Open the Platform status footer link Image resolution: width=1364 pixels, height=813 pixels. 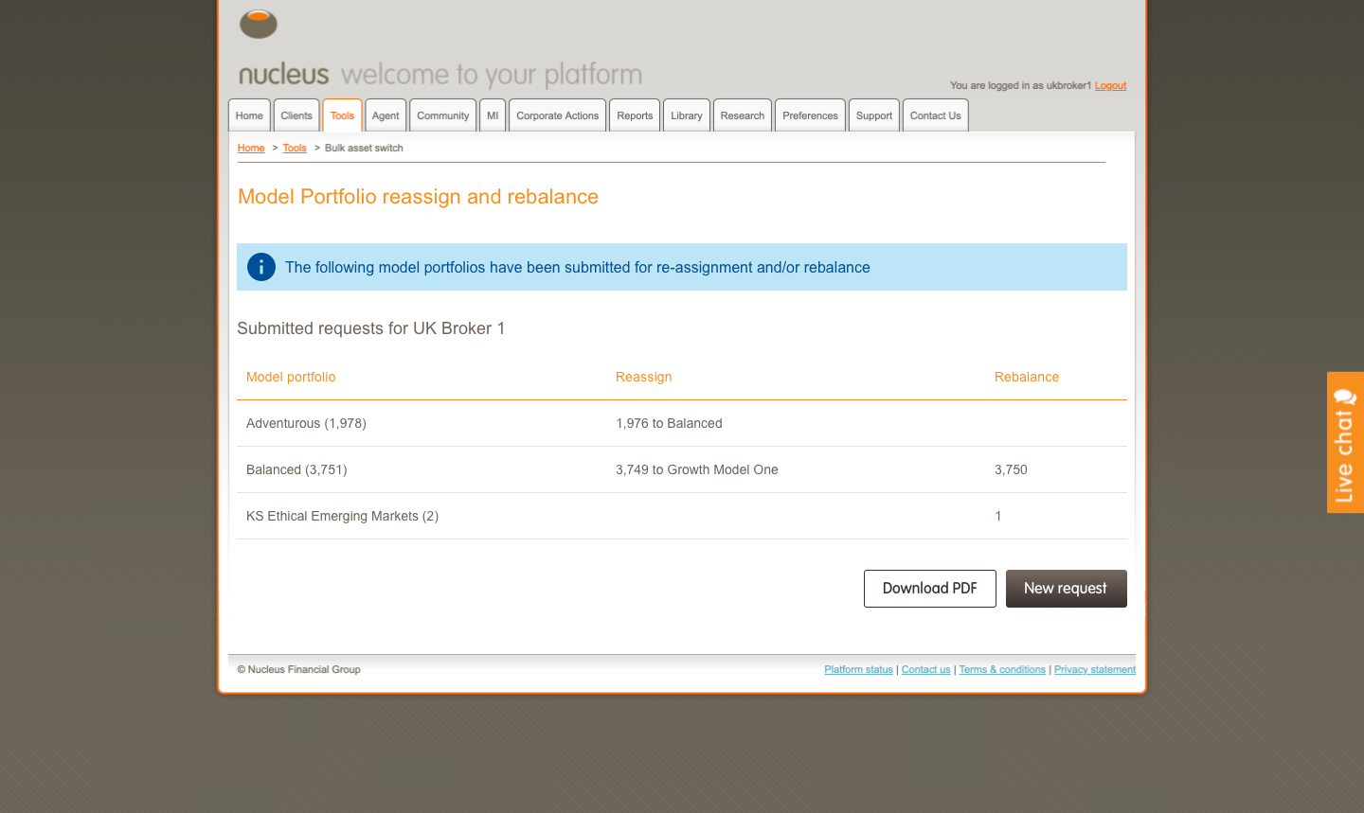click(858, 669)
